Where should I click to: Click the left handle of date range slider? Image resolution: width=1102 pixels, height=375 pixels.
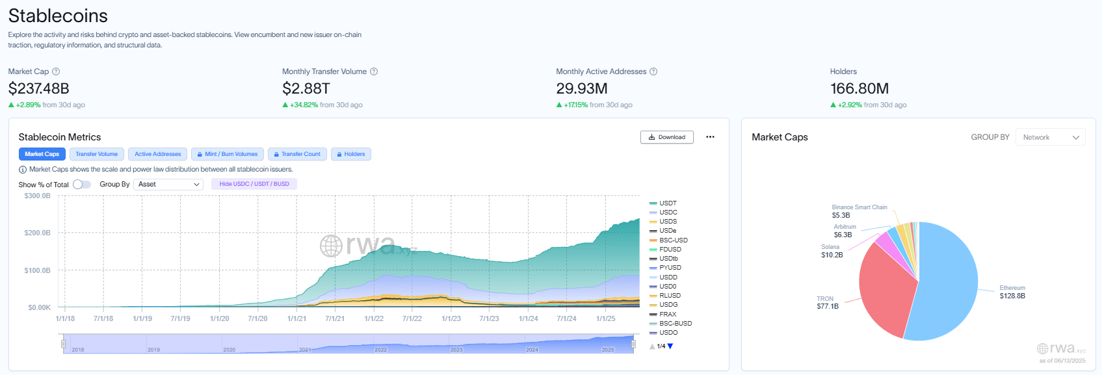[63, 344]
